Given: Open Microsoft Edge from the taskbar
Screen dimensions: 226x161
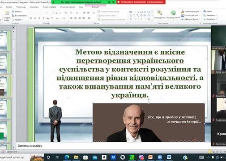Looking at the screenshot, I should tap(67, 157).
